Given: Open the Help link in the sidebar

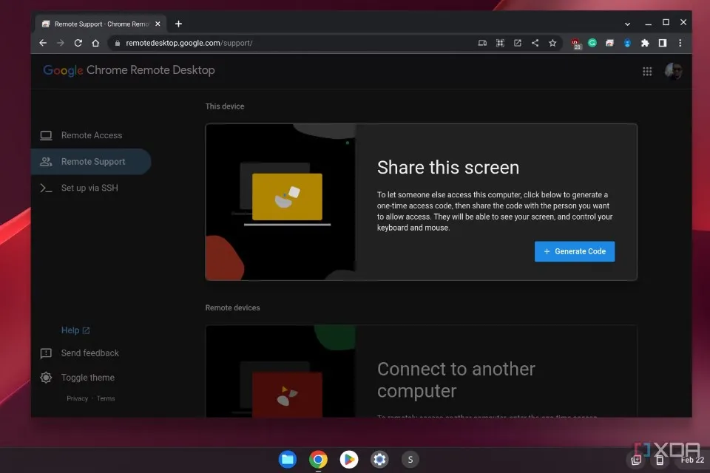Looking at the screenshot, I should point(72,330).
